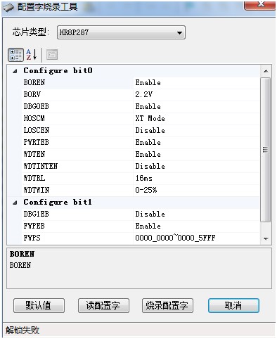The width and height of the screenshot is (277, 339).
Task: Click the chip icon in title bar
Action: click(x=8, y=8)
